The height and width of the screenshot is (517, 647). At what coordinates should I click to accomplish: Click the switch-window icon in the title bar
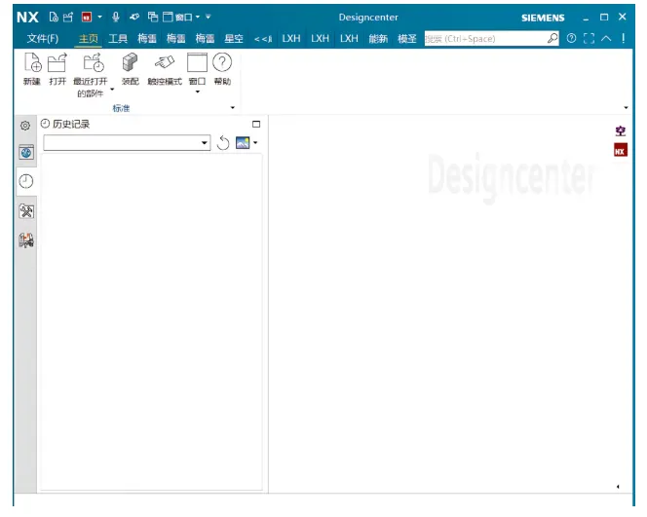(153, 17)
